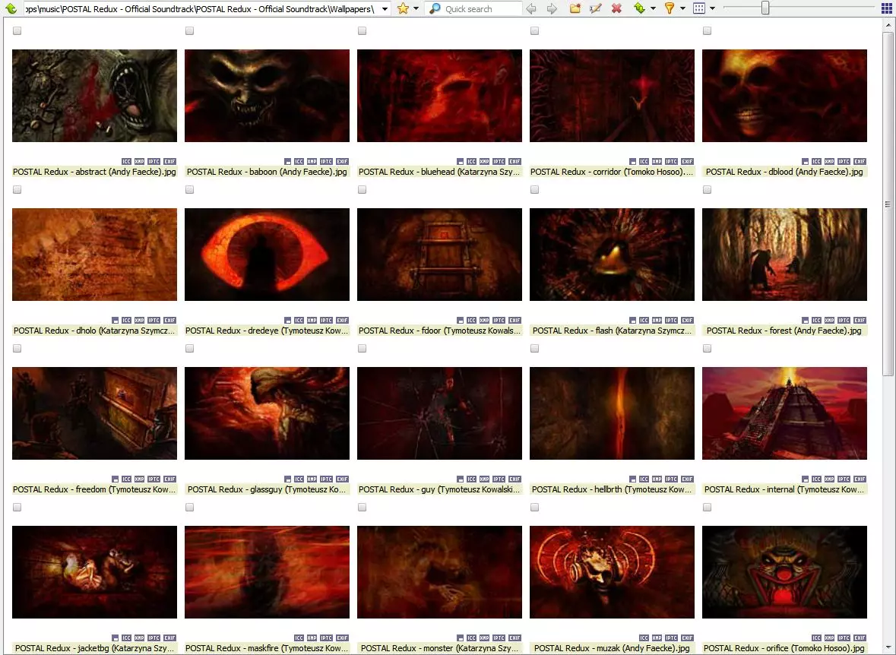Image resolution: width=896 pixels, height=655 pixels.
Task: Click IPTC badge on internal thumbnail
Action: pyautogui.click(x=844, y=479)
